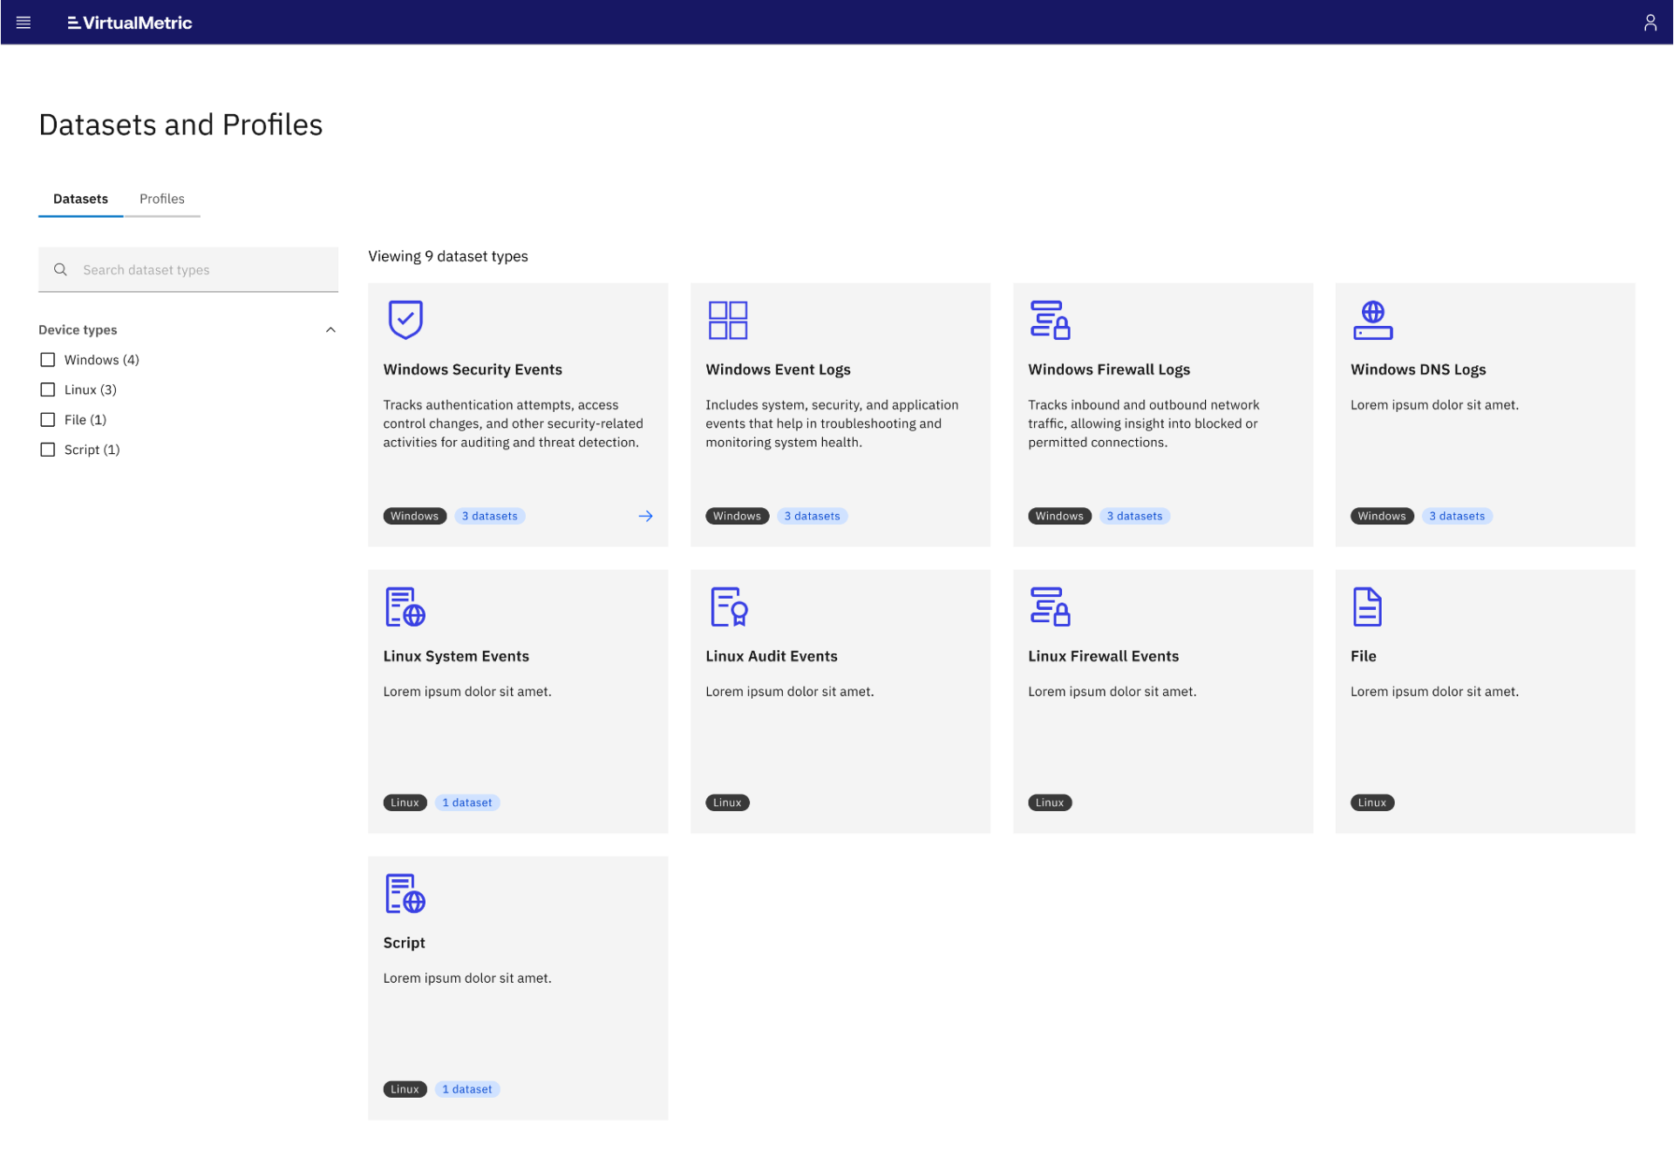Click the Script card document icon
This screenshot has width=1674, height=1151.
point(405,892)
